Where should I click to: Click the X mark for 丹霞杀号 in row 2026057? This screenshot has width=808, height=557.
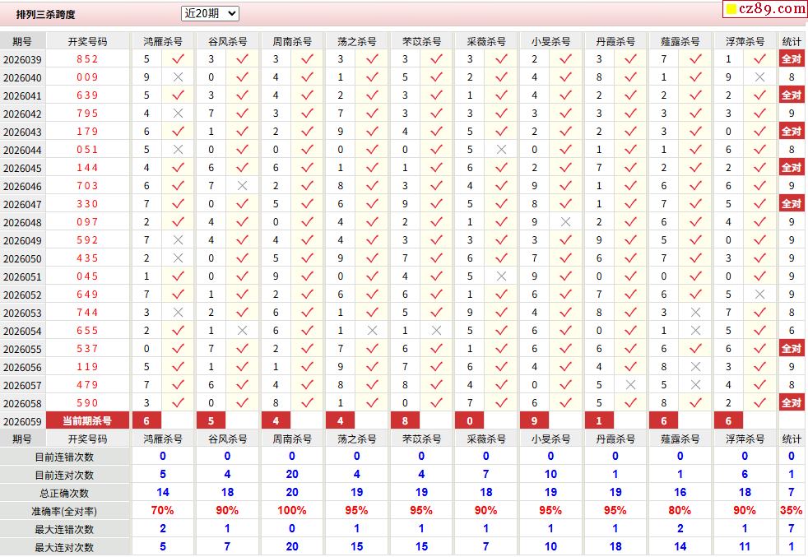(630, 385)
